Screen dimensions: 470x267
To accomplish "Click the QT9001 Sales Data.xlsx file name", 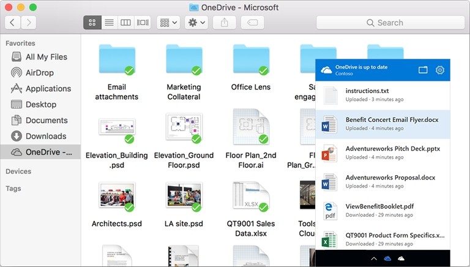I will (x=251, y=228).
